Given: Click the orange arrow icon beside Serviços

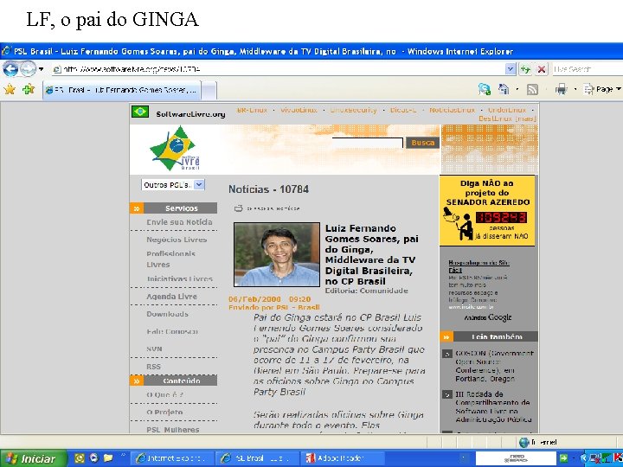Looking at the screenshot, I should pos(137,208).
